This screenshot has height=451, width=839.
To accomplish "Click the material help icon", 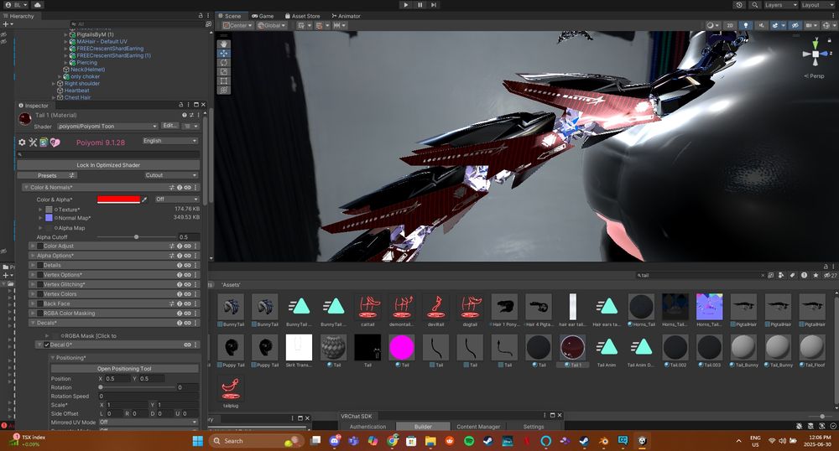I will click(184, 115).
